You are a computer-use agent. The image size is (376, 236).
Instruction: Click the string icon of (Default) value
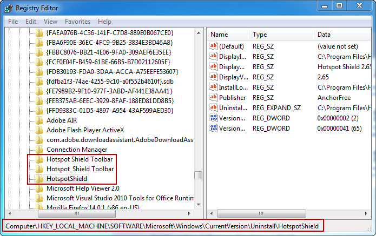[213, 46]
